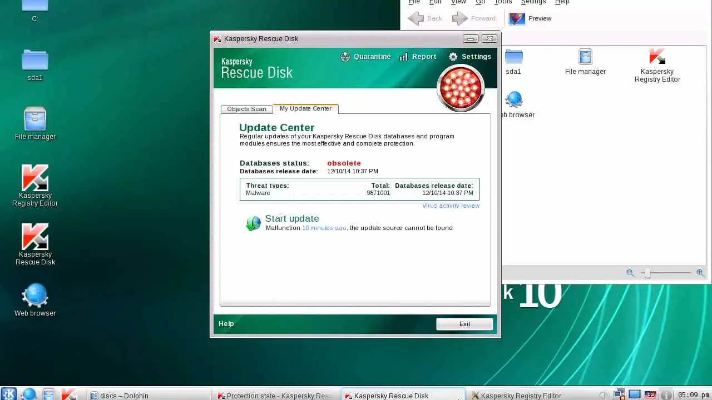Click the red protection status indicator
Viewport: 712px width, 400px height.
pos(461,88)
